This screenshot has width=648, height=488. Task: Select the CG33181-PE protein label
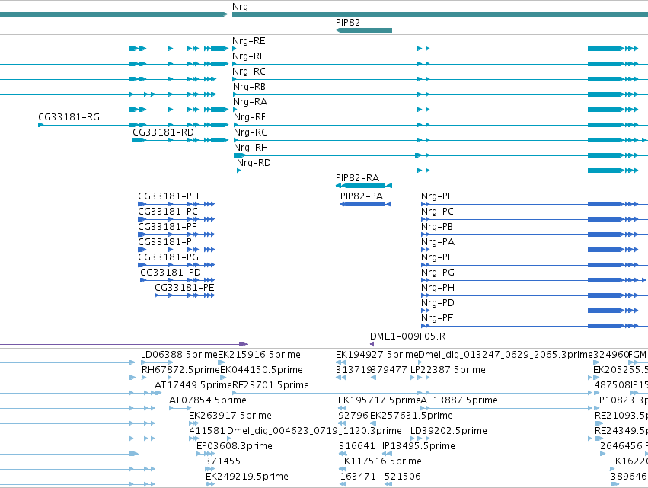[185, 288]
